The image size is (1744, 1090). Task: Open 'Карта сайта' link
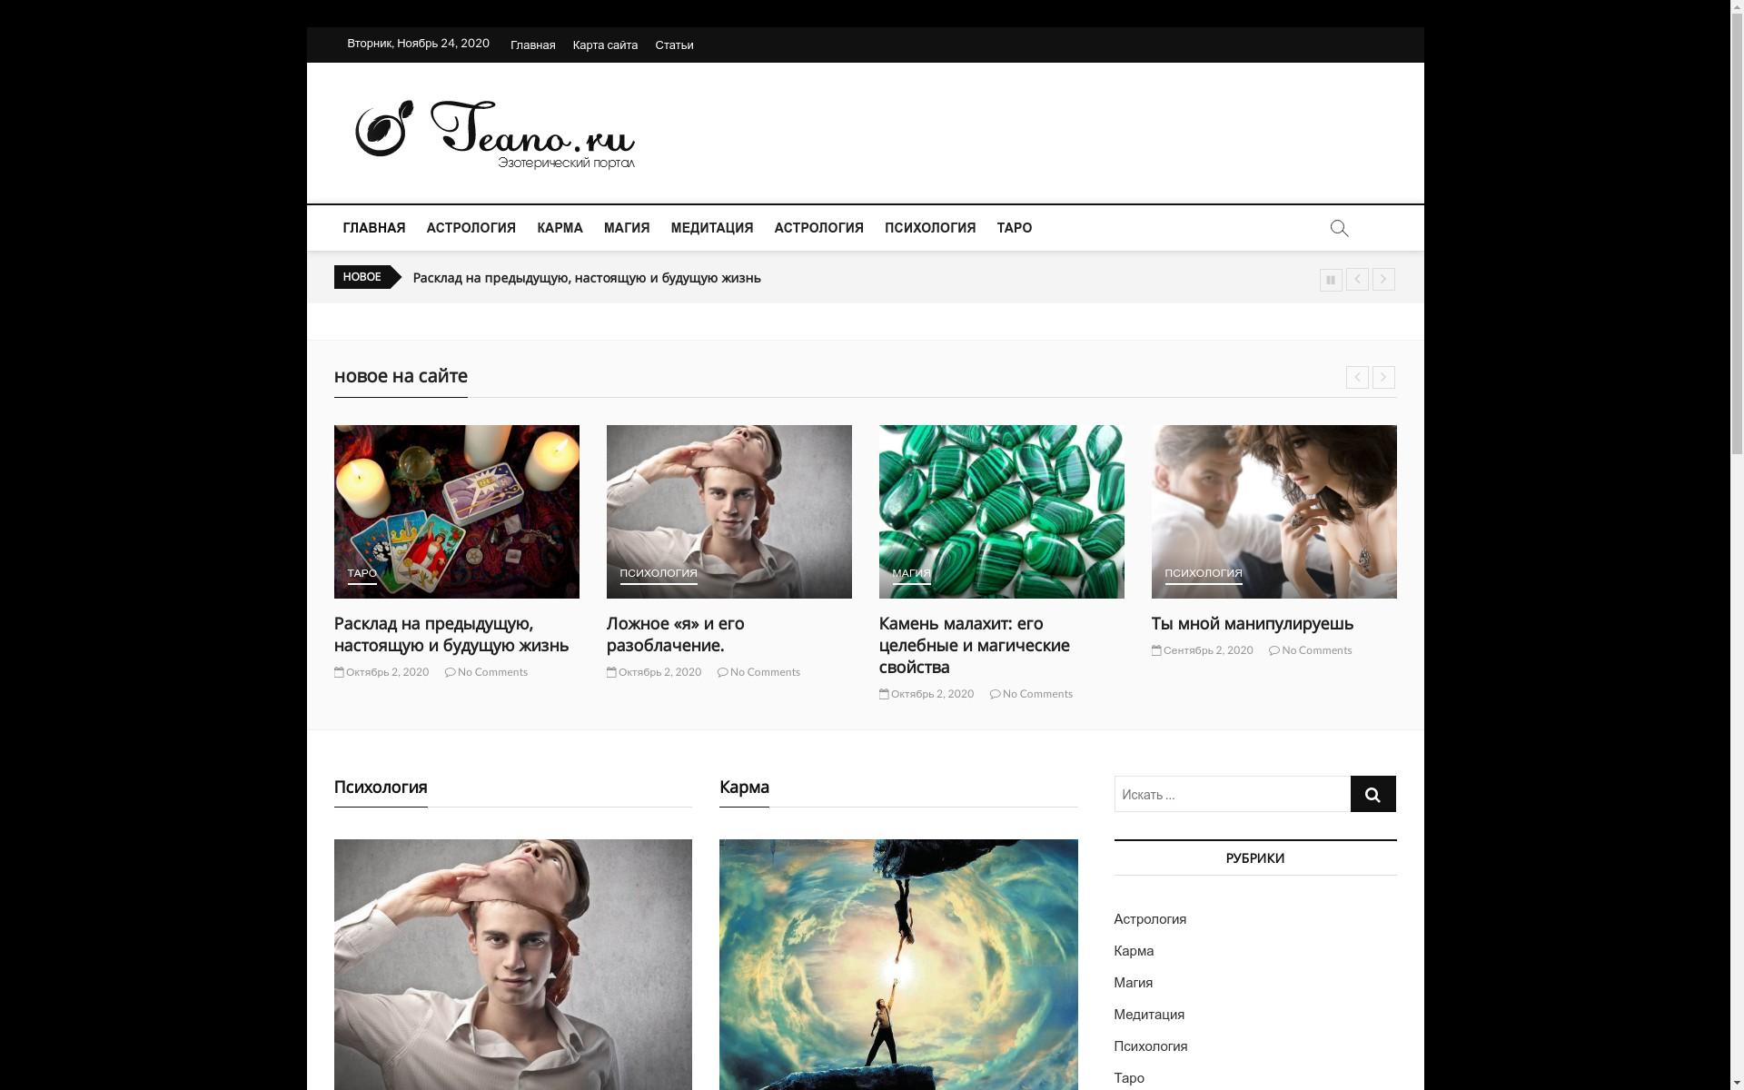pos(605,45)
